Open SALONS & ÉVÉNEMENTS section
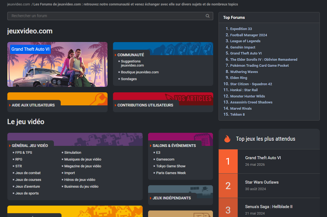This screenshot has height=217, width=327. click(x=174, y=146)
